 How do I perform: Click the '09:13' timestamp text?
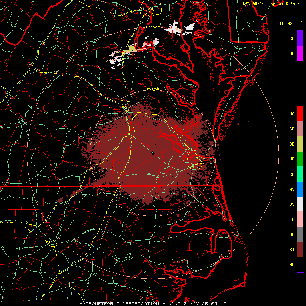[x=219, y=304]
